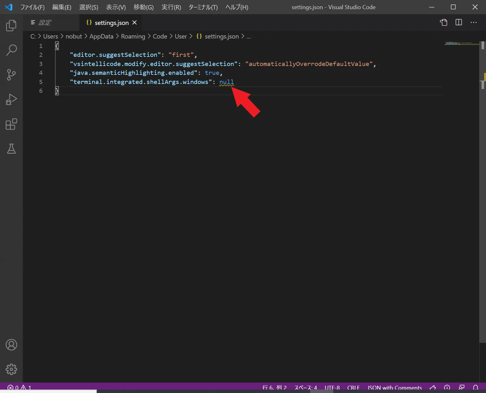
Task: Change line ending via CRLF
Action: pos(353,388)
